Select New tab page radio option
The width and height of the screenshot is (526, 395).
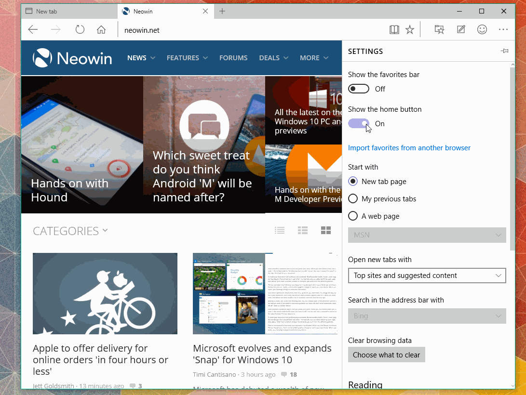click(x=377, y=181)
